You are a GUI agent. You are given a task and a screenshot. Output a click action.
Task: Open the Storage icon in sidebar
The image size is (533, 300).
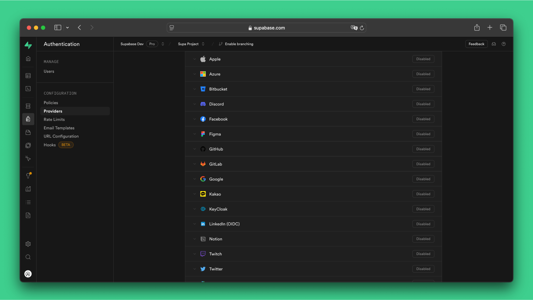[28, 133]
